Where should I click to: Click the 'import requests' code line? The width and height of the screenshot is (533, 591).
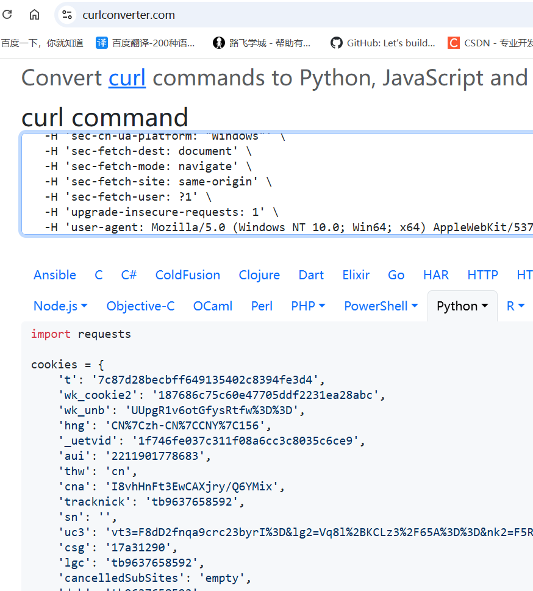click(x=80, y=334)
